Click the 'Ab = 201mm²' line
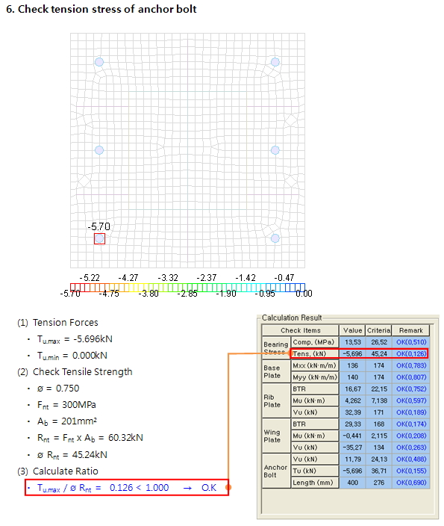 67,421
